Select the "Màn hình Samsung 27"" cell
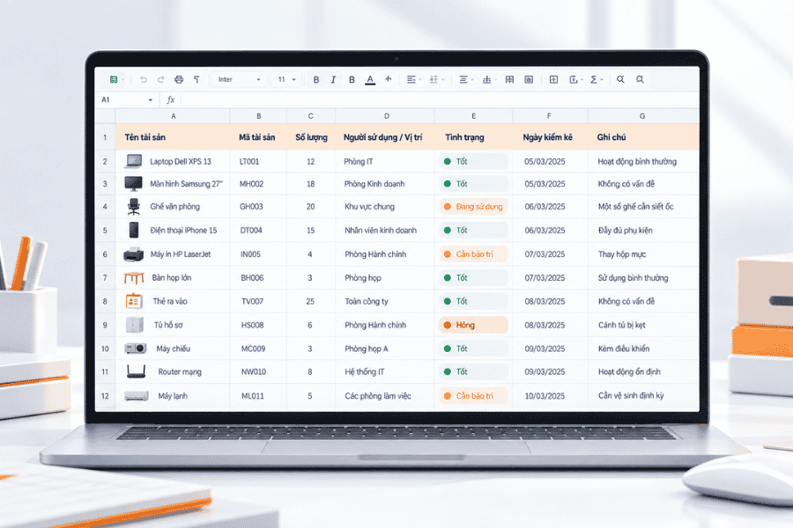793x528 pixels. [173, 184]
